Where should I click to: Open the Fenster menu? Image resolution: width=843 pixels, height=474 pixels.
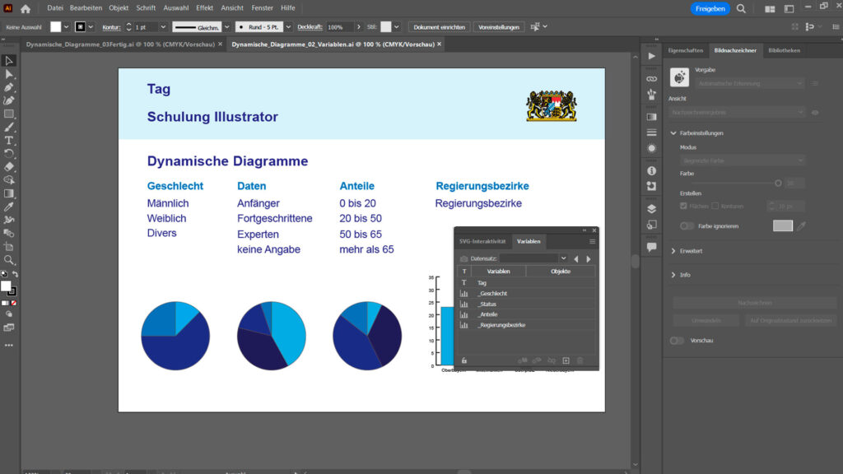pyautogui.click(x=263, y=8)
